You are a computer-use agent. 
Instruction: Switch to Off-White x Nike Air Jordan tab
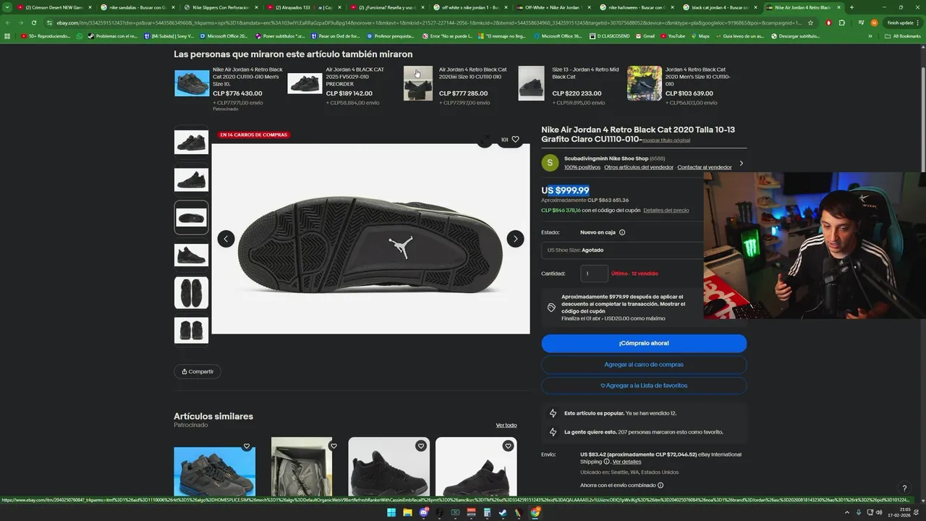pyautogui.click(x=553, y=7)
